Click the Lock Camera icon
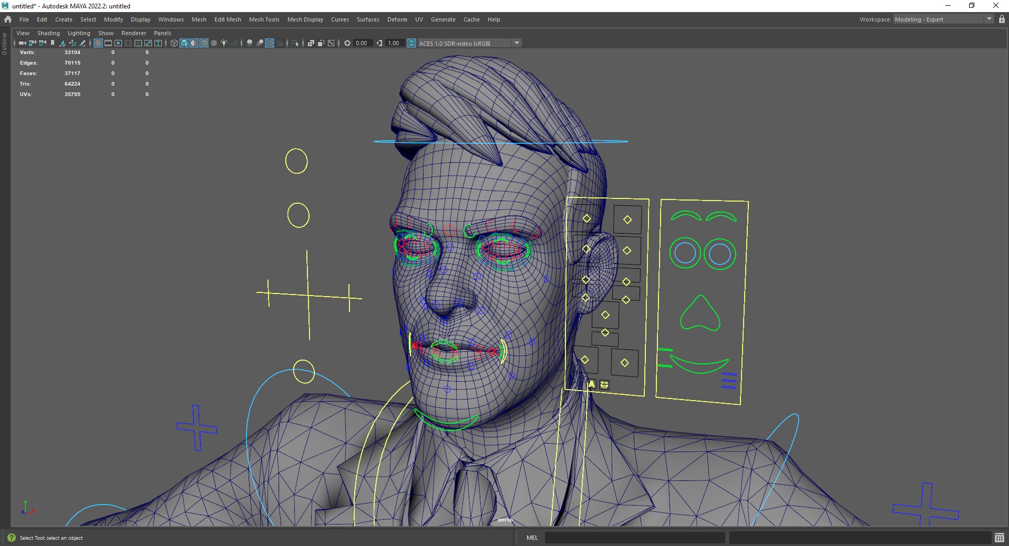 pos(32,43)
